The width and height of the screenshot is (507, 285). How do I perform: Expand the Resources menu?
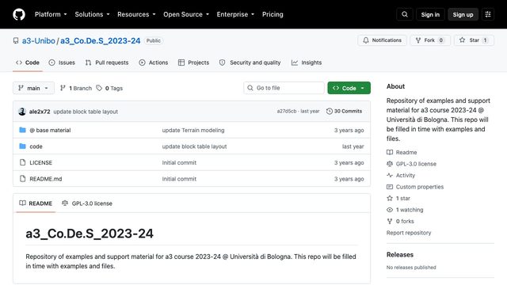click(x=136, y=14)
